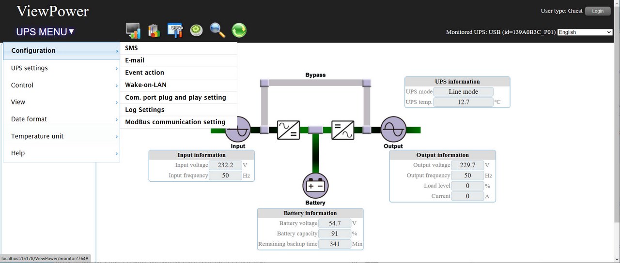Open the window with tools toolbar icon
620x263 pixels.
(175, 30)
